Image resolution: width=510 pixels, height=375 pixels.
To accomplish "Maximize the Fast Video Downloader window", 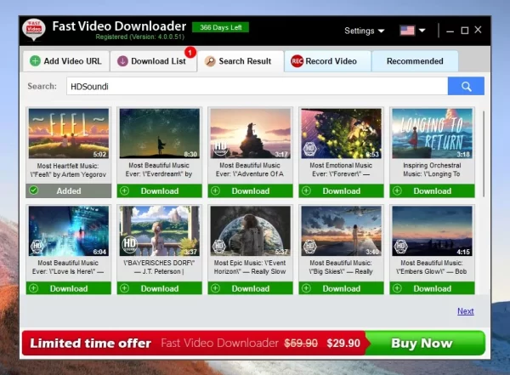I will point(465,31).
